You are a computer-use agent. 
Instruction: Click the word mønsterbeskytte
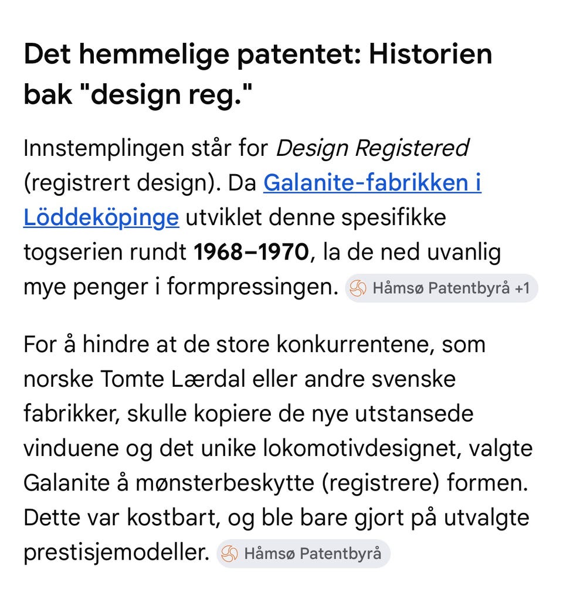[x=225, y=483]
